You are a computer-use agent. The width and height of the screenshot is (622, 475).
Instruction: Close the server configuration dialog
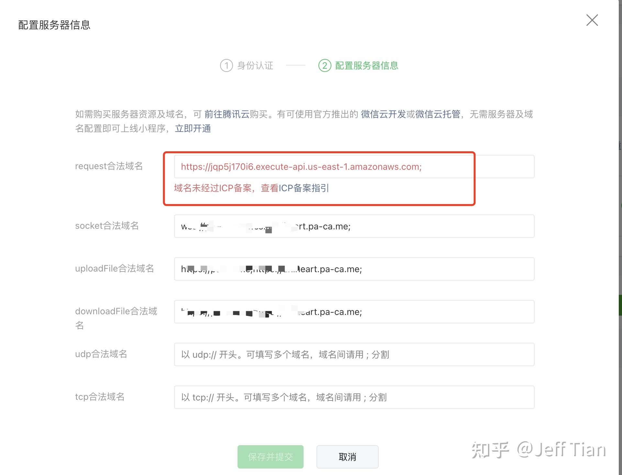click(x=592, y=20)
